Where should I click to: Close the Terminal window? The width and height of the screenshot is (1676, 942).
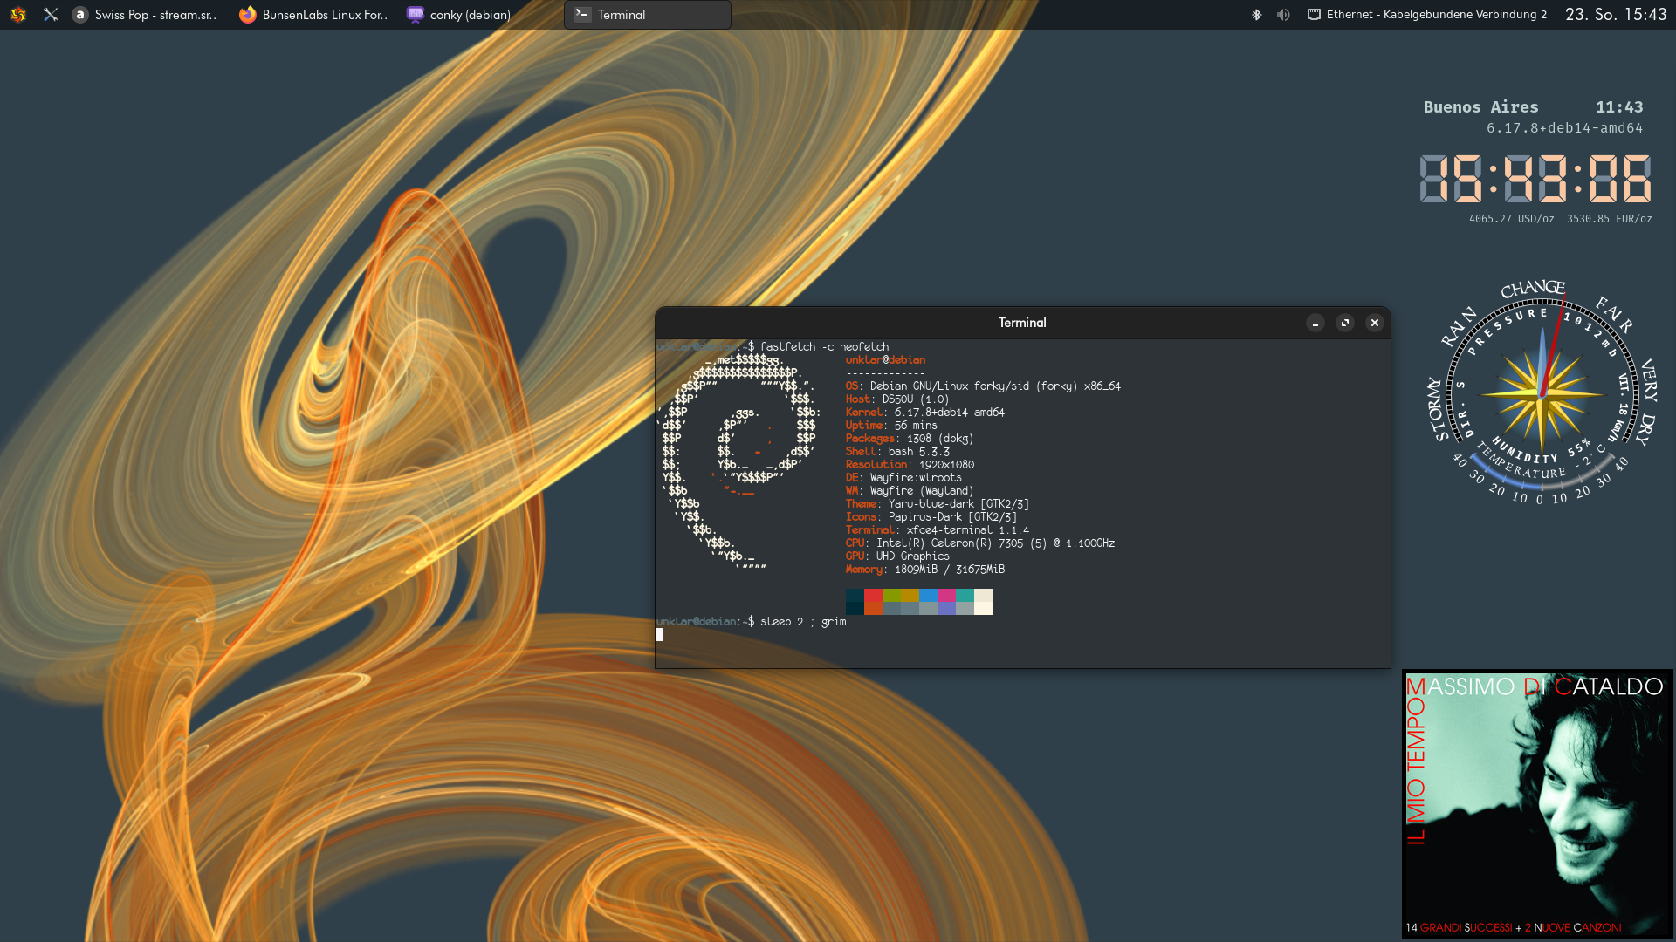(x=1375, y=324)
